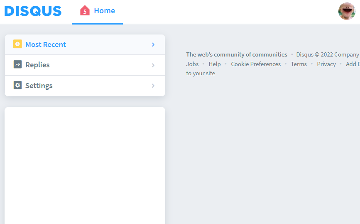Open the Replies menu label
Screen dimensions: 360x224
(x=37, y=65)
